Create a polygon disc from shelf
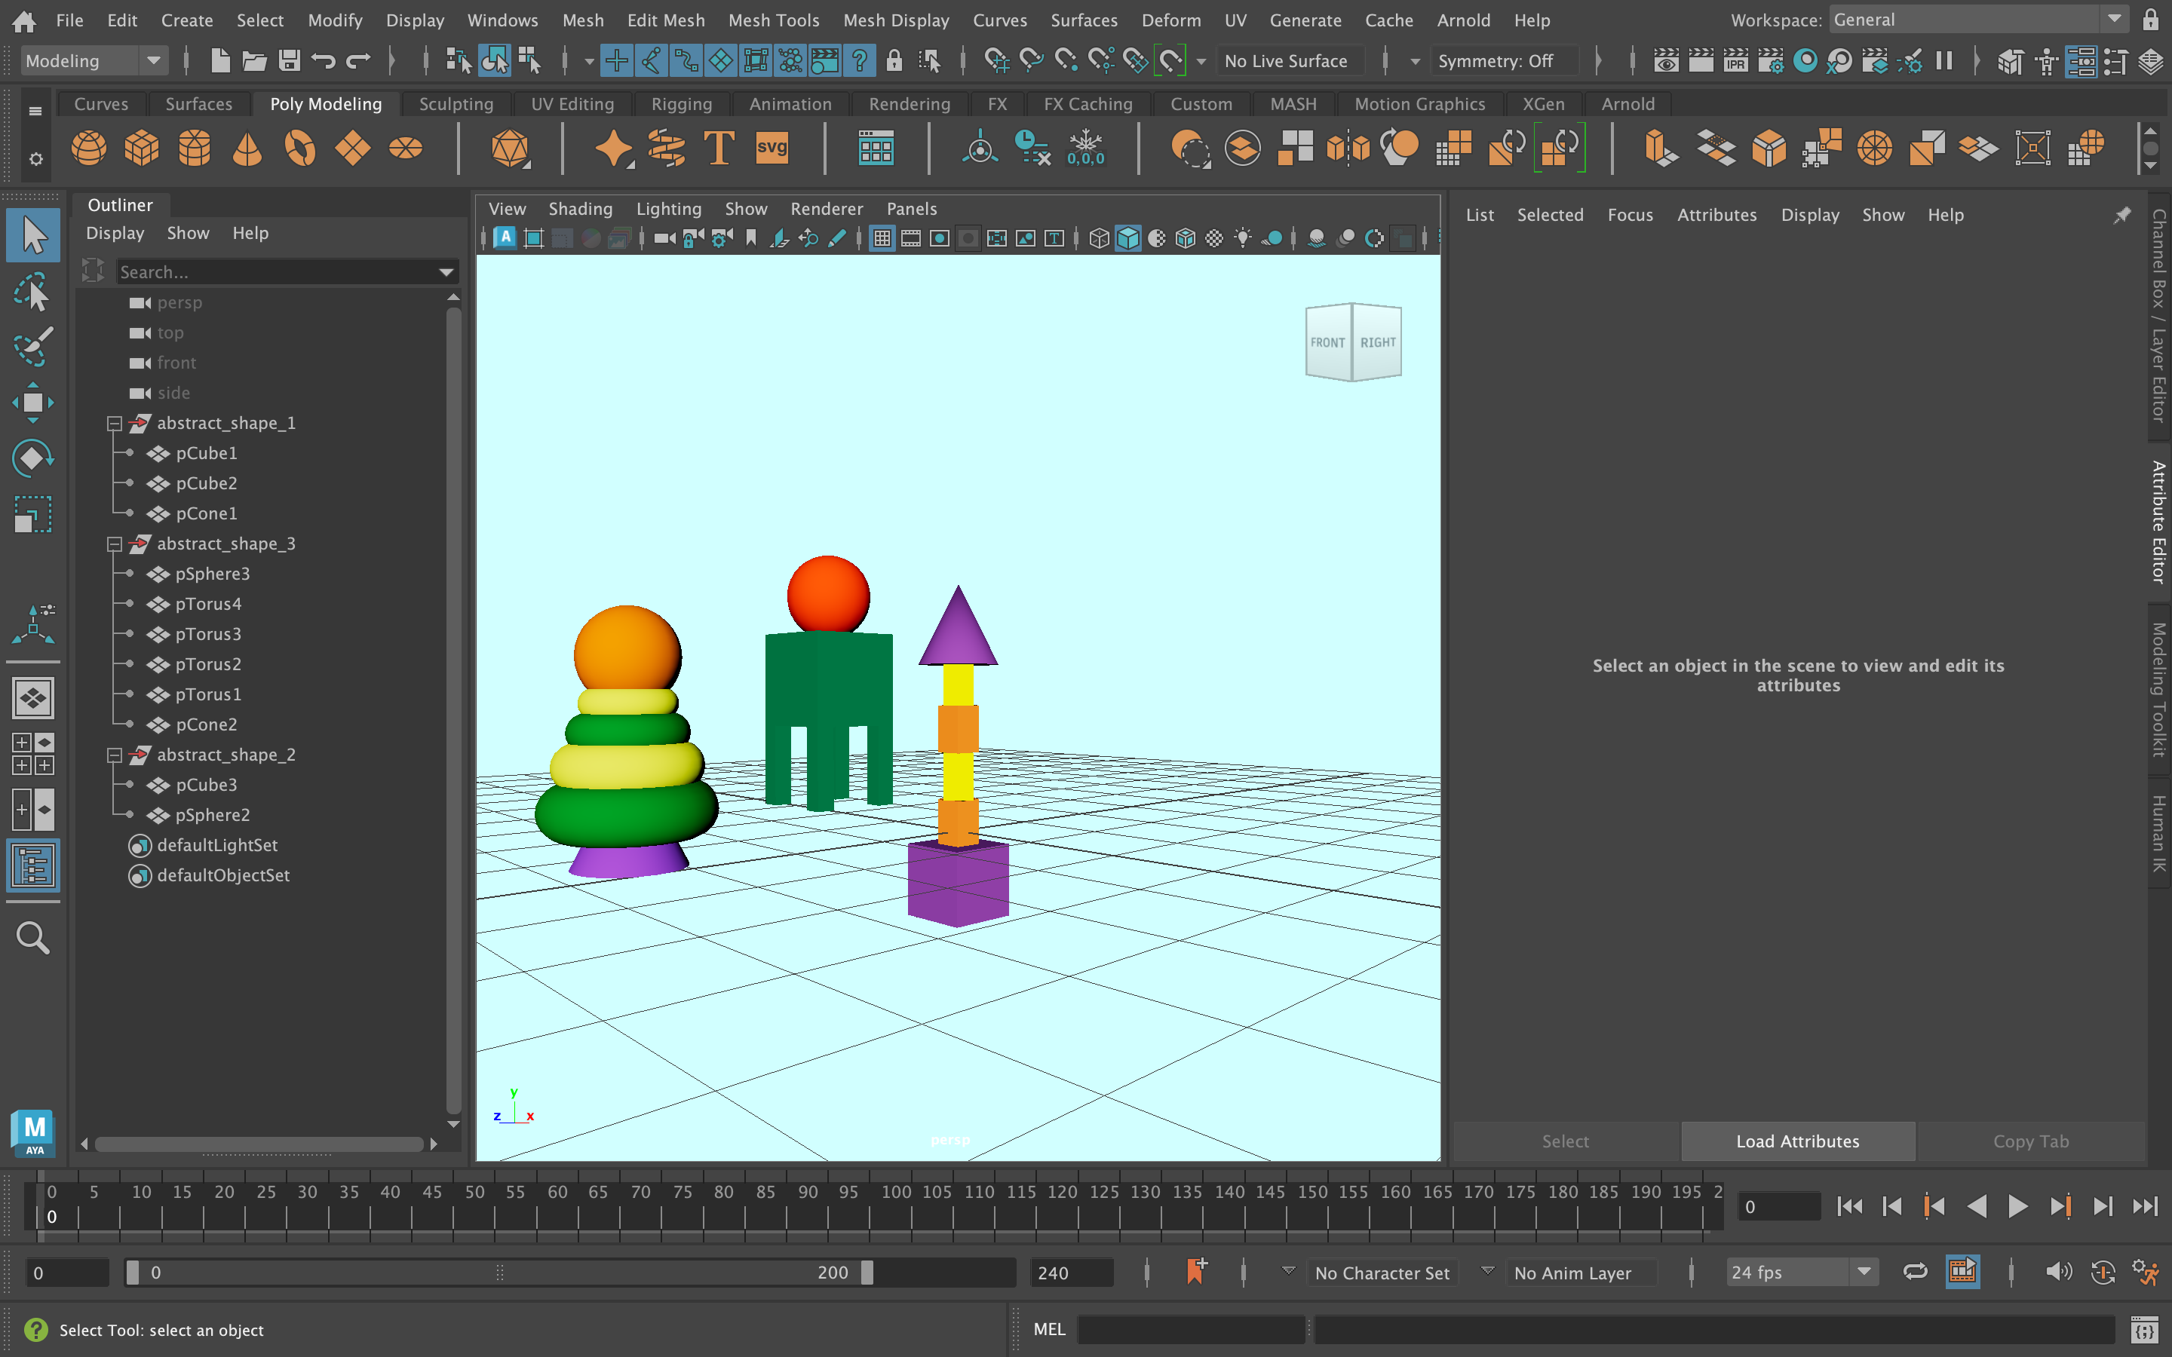2172x1357 pixels. 406,148
